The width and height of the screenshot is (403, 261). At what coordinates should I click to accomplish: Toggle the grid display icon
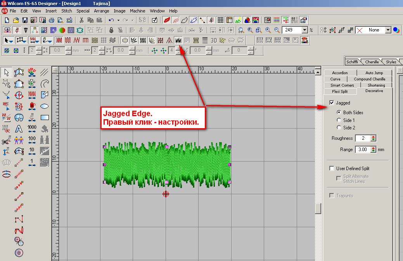pyautogui.click(x=220, y=20)
